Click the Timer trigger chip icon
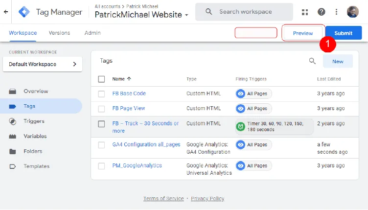Screen dimensions: 368x210 pos(241,127)
